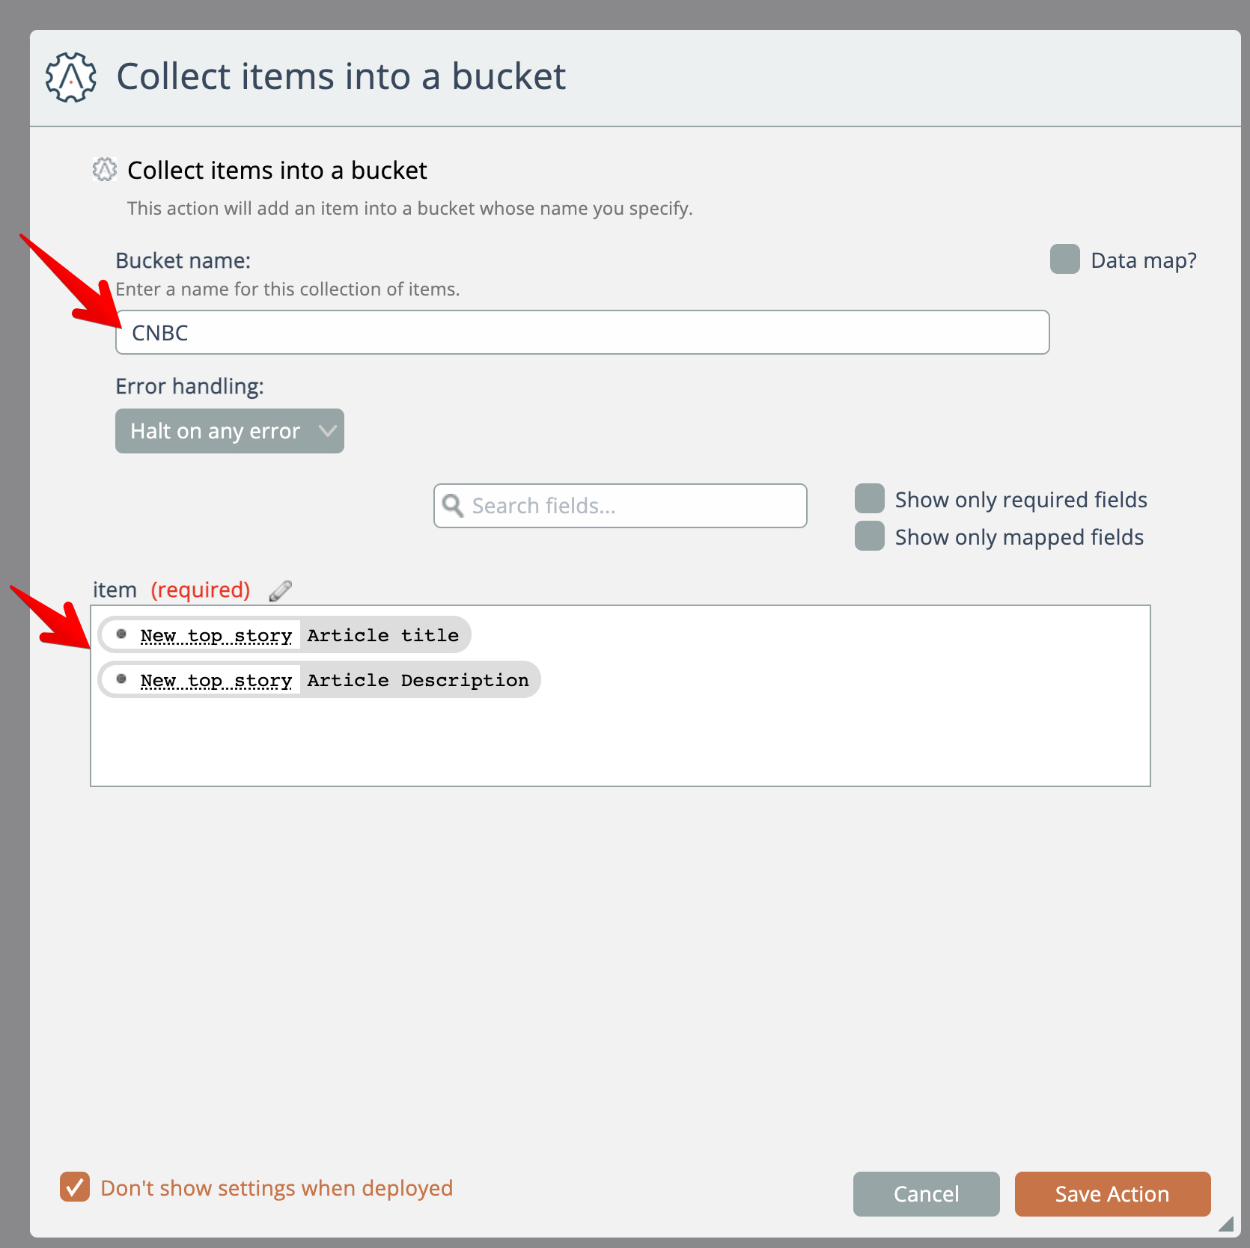
Task: Click the magnifier icon in search fields box
Action: point(453,506)
